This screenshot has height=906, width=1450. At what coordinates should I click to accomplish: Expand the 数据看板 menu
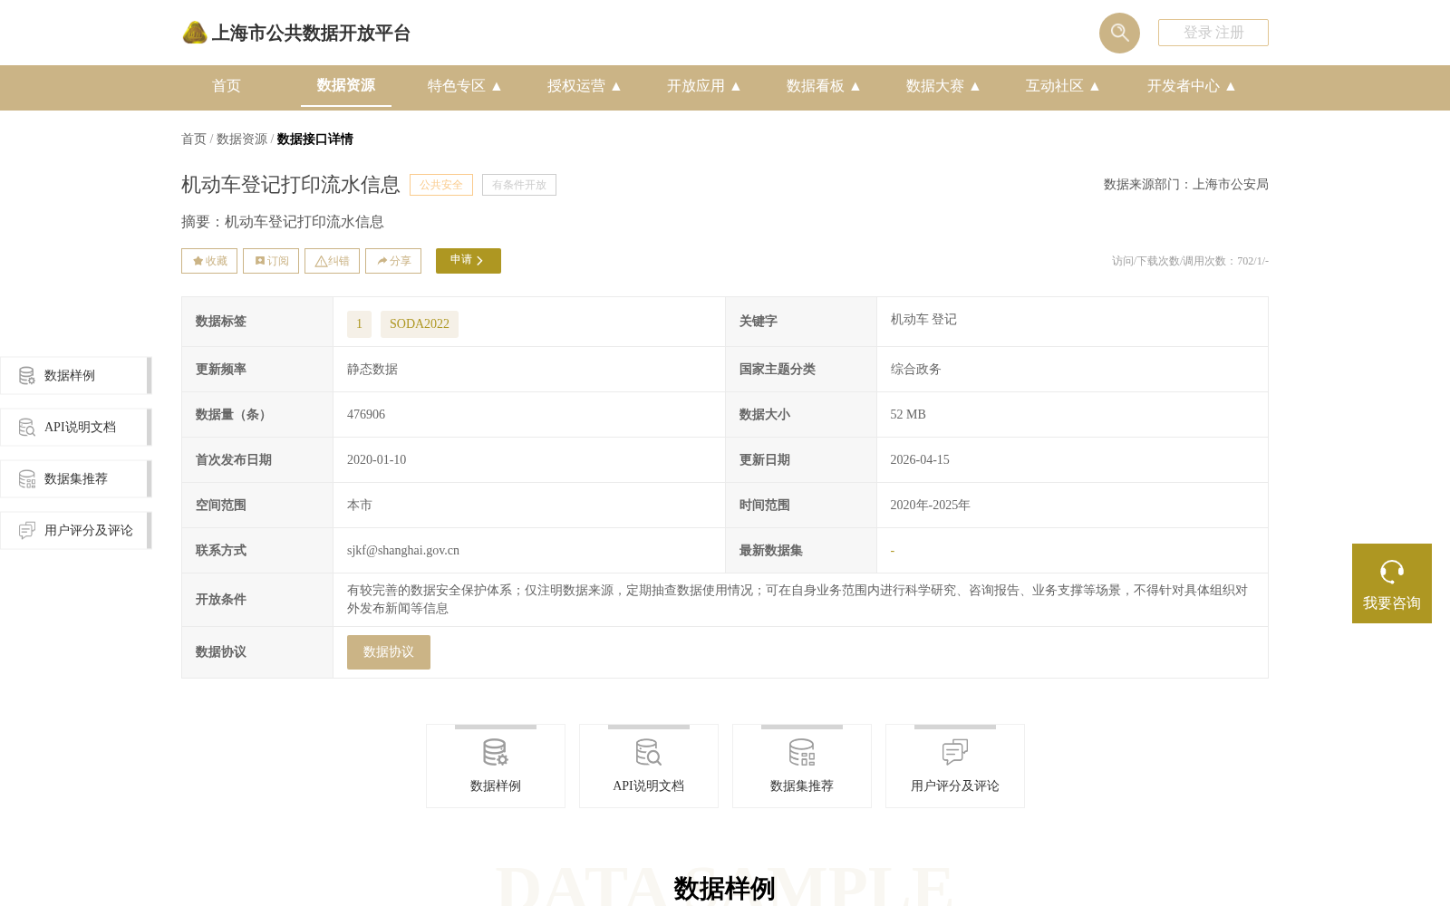coord(824,86)
